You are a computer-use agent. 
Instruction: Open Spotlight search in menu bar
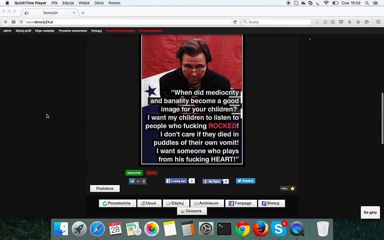coord(367,3)
